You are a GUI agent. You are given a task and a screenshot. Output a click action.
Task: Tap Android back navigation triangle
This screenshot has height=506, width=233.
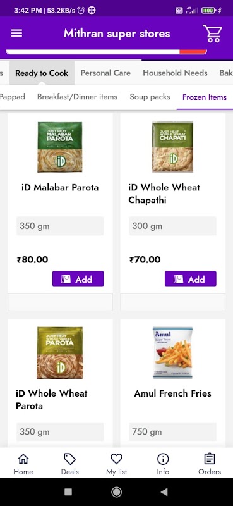(164, 492)
